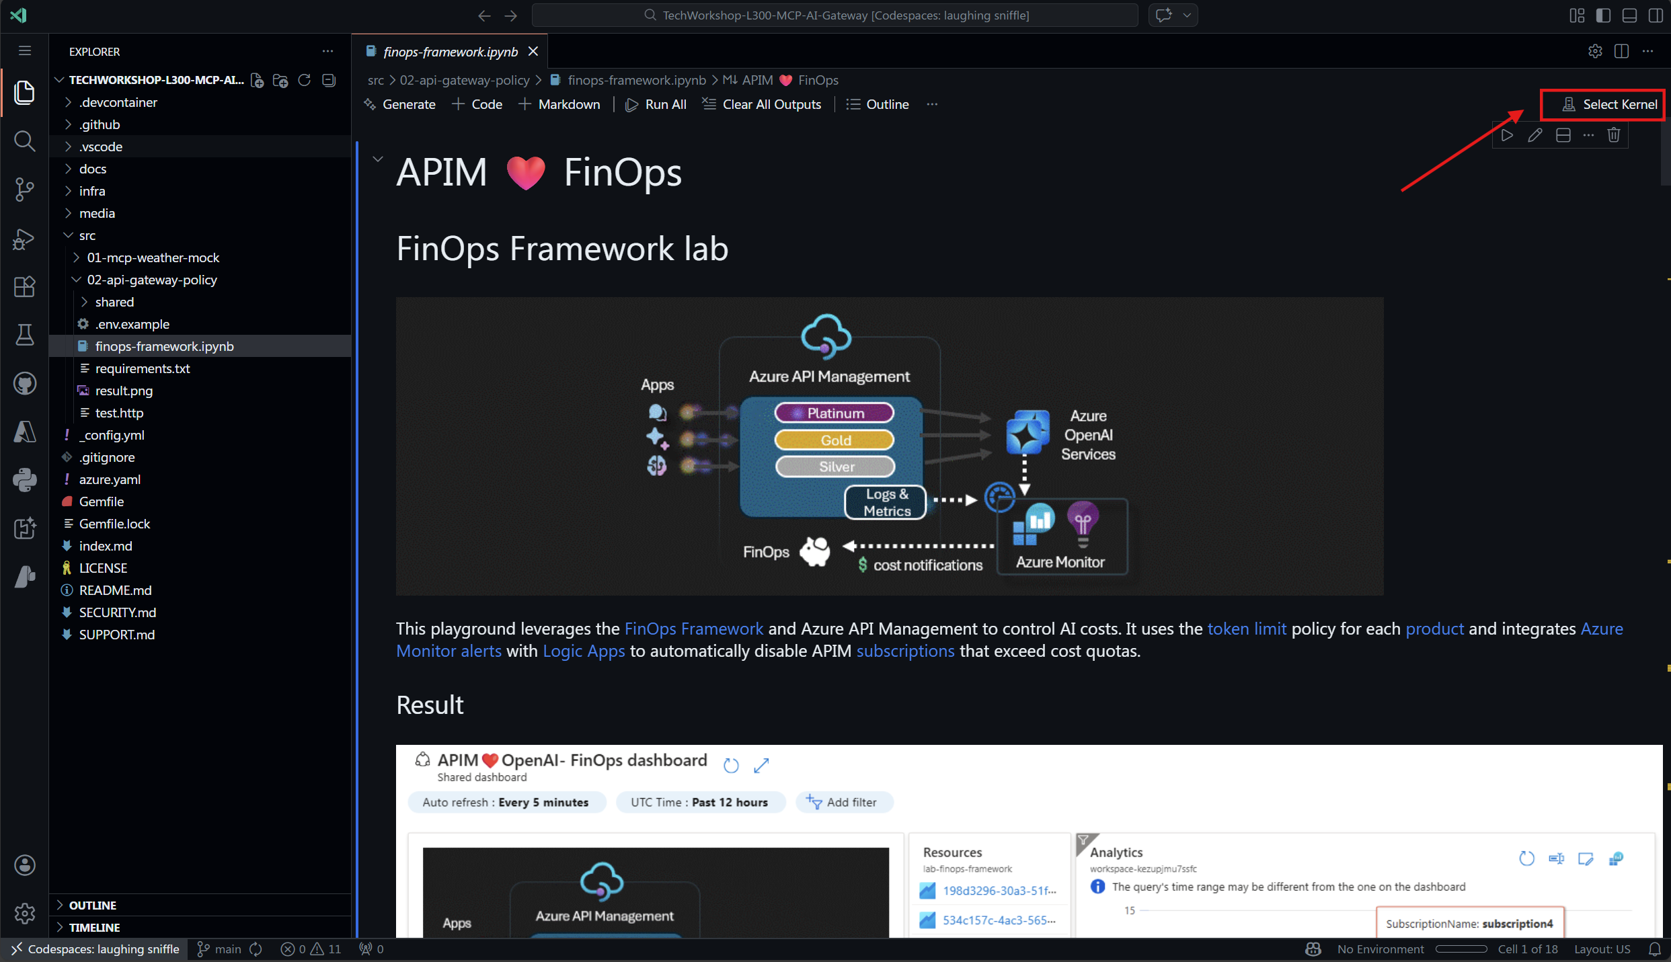This screenshot has width=1671, height=962.
Task: Open the token limit link
Action: 1247,629
